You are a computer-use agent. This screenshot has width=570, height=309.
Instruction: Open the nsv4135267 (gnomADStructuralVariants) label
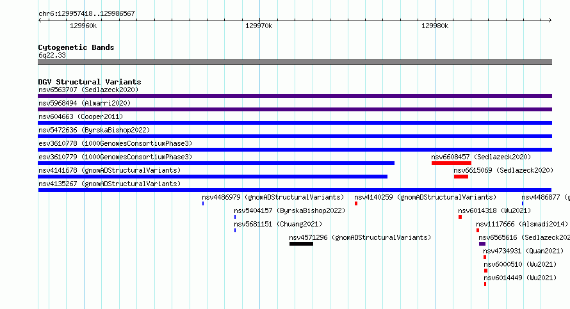(110, 184)
